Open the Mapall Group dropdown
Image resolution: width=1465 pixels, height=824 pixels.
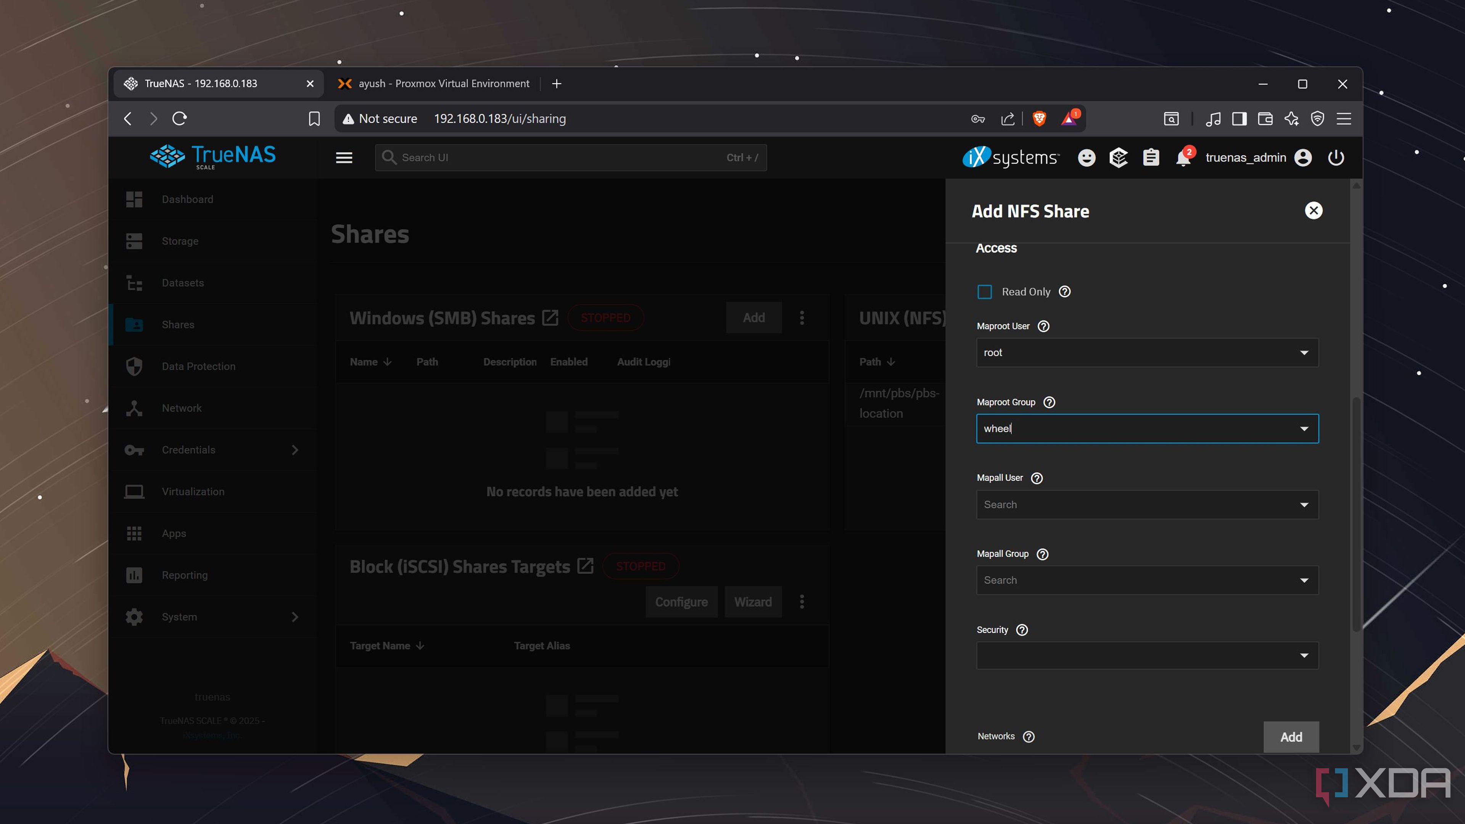pyautogui.click(x=1304, y=581)
